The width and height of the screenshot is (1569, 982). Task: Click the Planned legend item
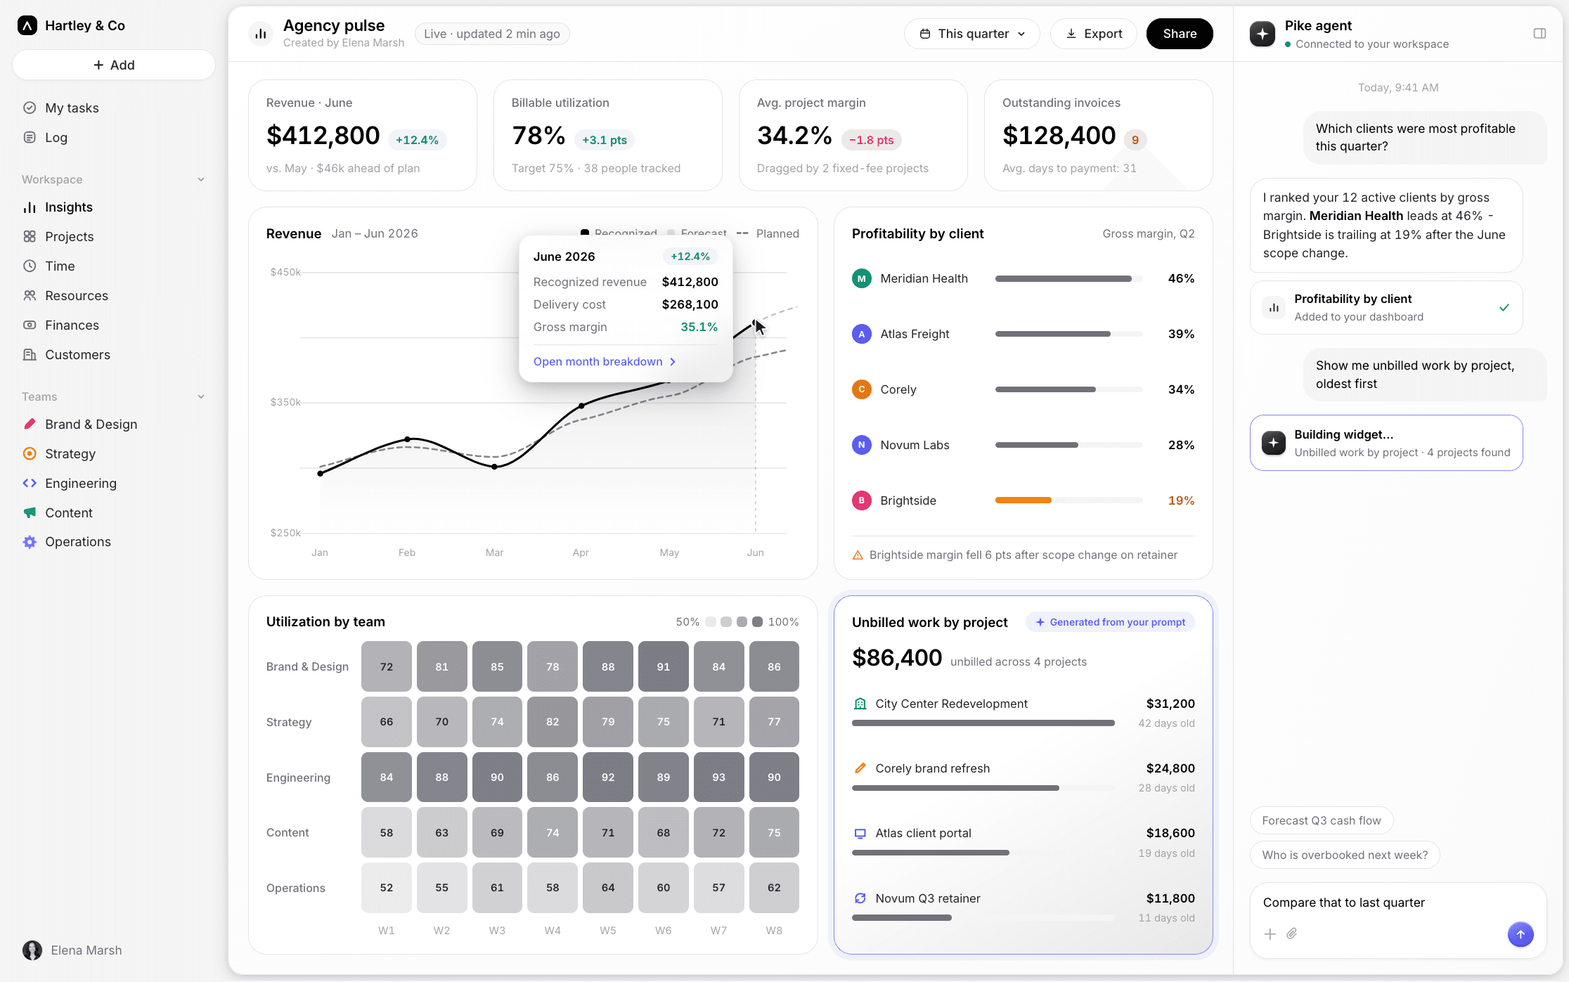click(768, 233)
